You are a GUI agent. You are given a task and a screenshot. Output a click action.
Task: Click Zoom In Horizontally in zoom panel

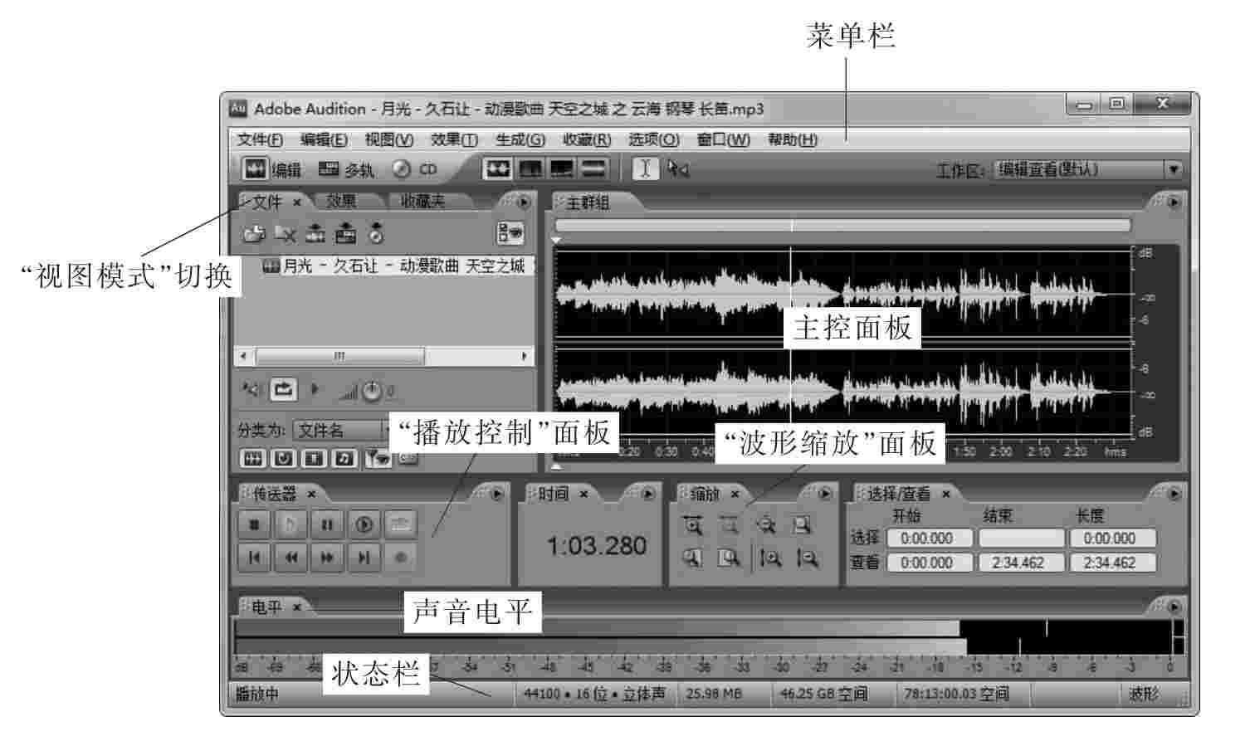[692, 525]
